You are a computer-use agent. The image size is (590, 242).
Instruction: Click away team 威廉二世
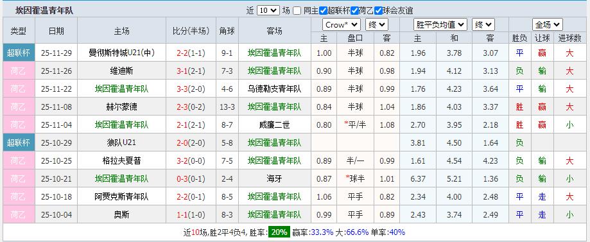pos(275,125)
